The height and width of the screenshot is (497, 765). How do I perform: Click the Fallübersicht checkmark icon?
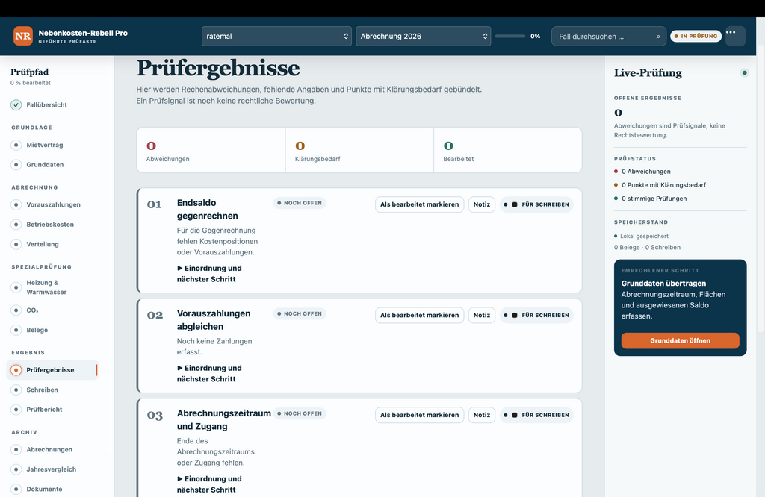pyautogui.click(x=16, y=104)
